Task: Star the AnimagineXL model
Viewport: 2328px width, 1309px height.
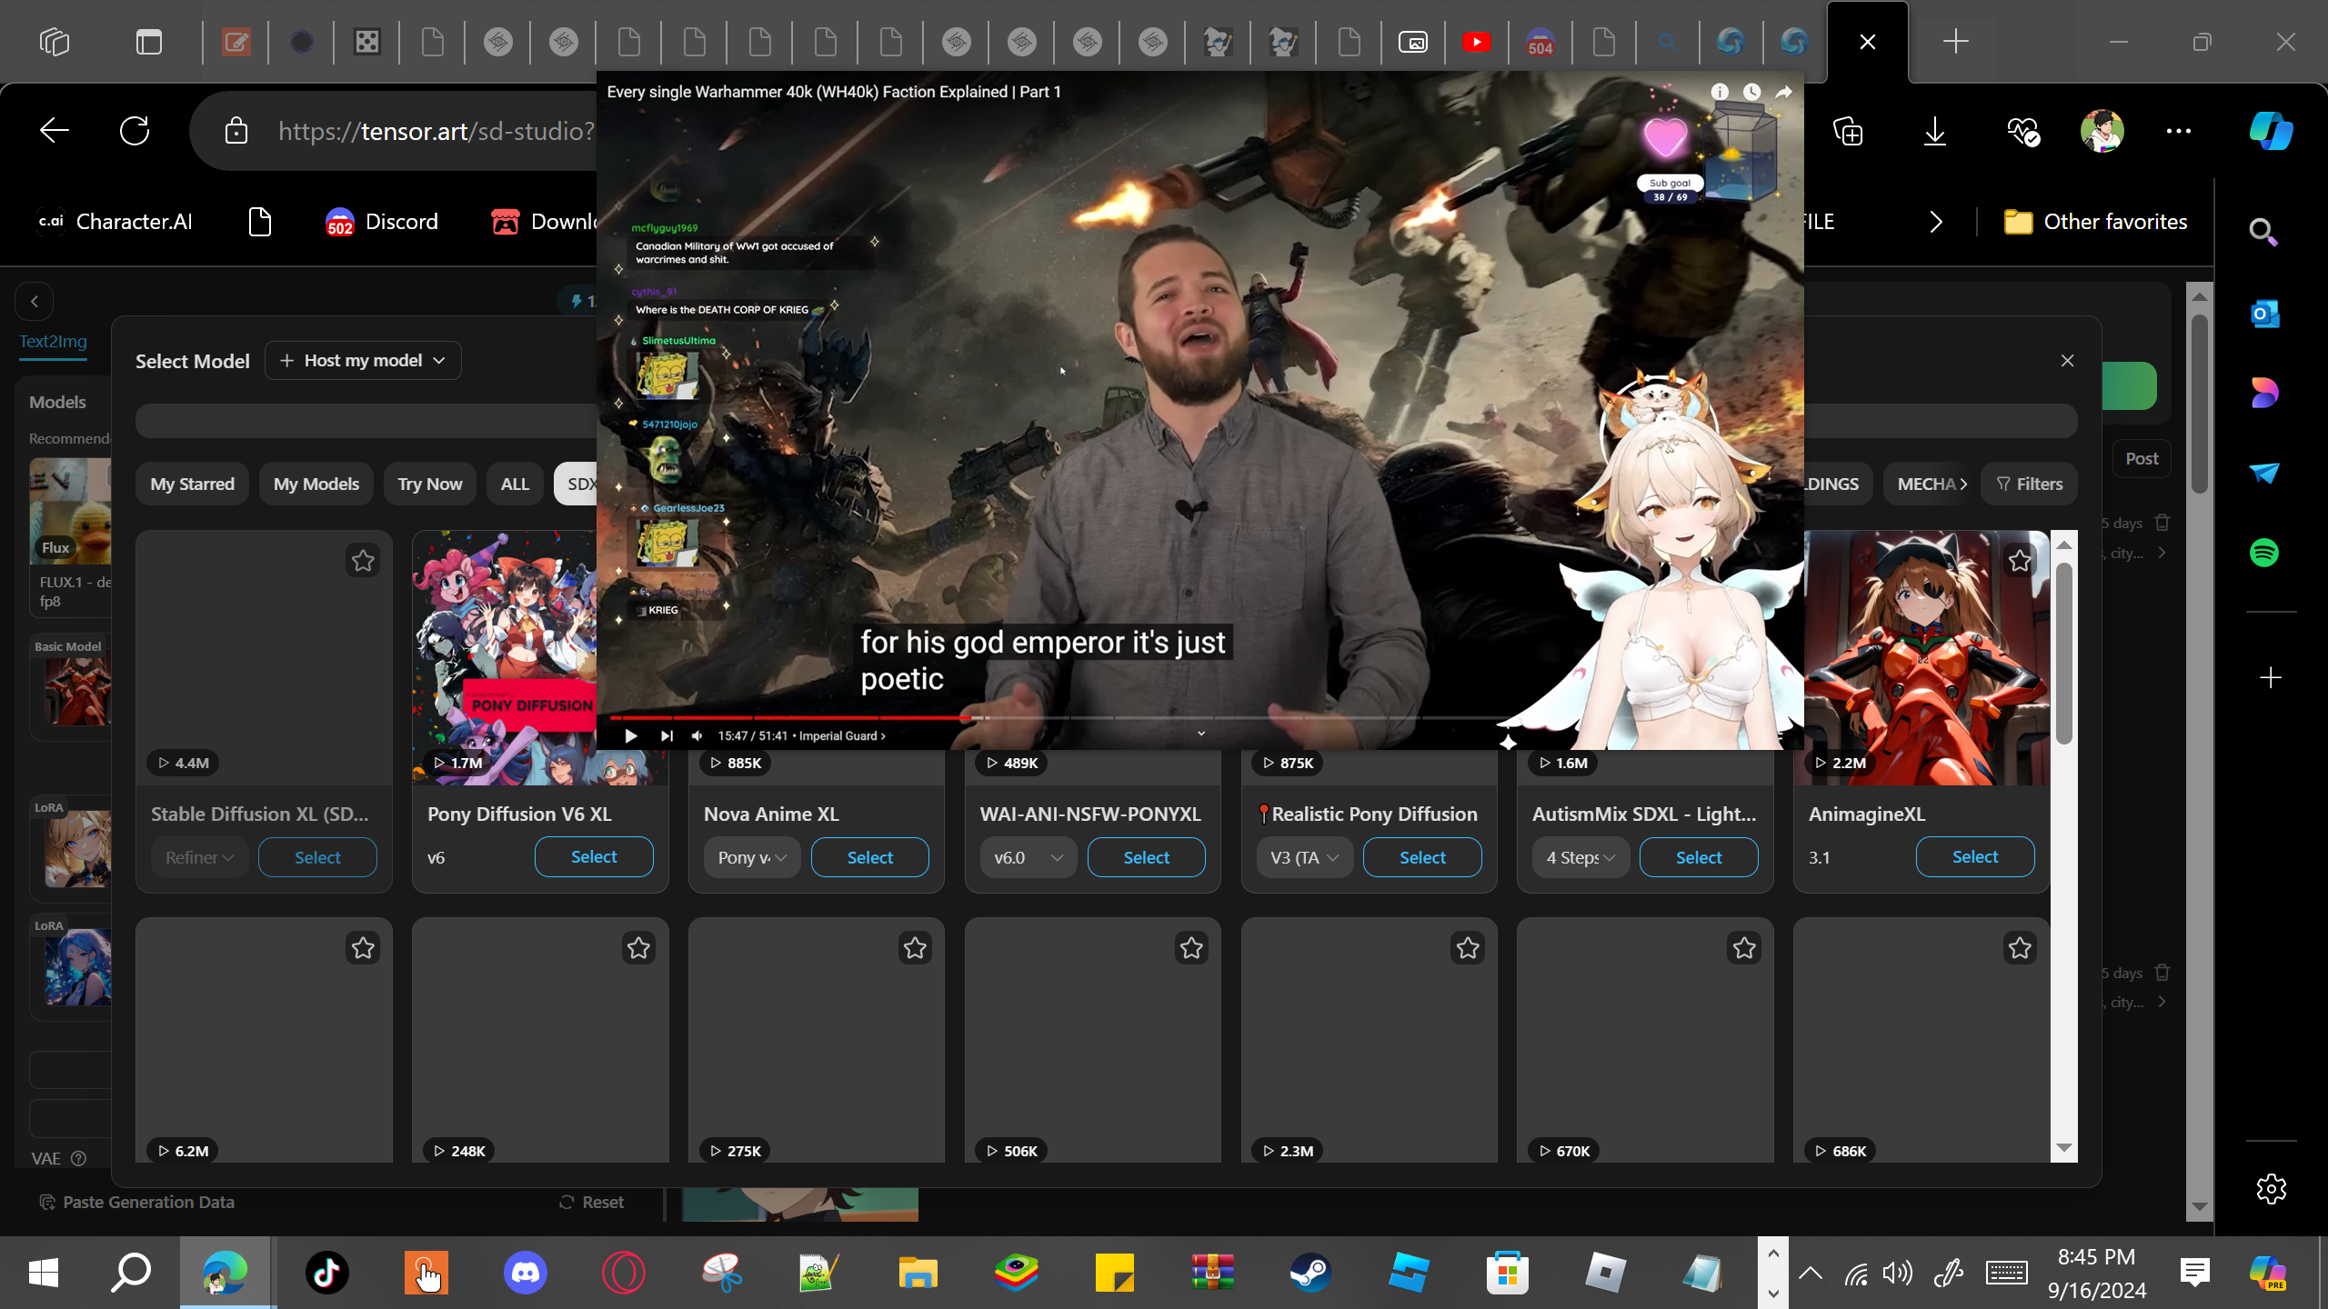Action: (2020, 561)
